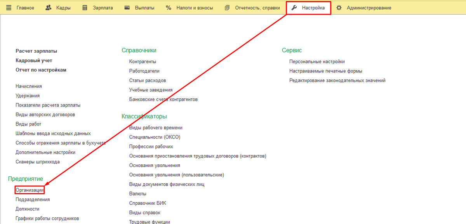Open the Работодатели directory
The height and width of the screenshot is (224, 466).
pyautogui.click(x=144, y=71)
